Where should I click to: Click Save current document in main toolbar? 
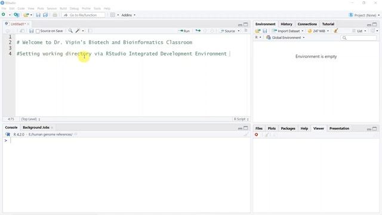pyautogui.click(x=38, y=15)
